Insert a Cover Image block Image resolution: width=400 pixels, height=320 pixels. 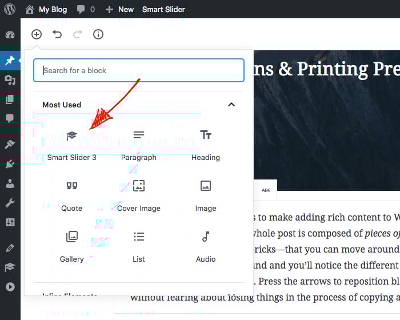(x=139, y=197)
